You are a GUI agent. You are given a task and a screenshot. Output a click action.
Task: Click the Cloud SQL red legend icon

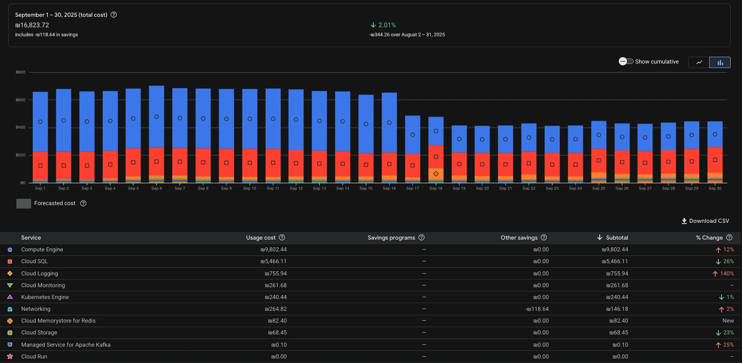10,261
